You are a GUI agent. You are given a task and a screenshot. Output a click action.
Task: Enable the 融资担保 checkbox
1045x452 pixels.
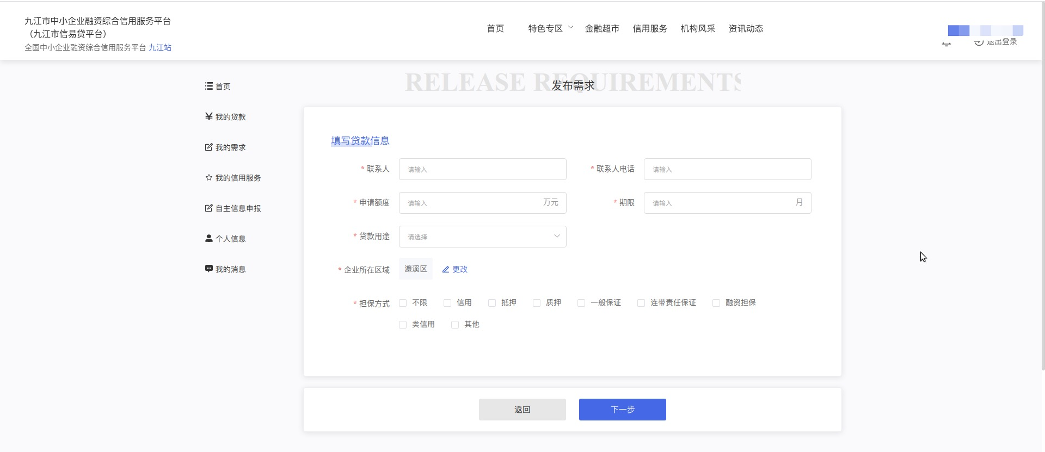(716, 303)
